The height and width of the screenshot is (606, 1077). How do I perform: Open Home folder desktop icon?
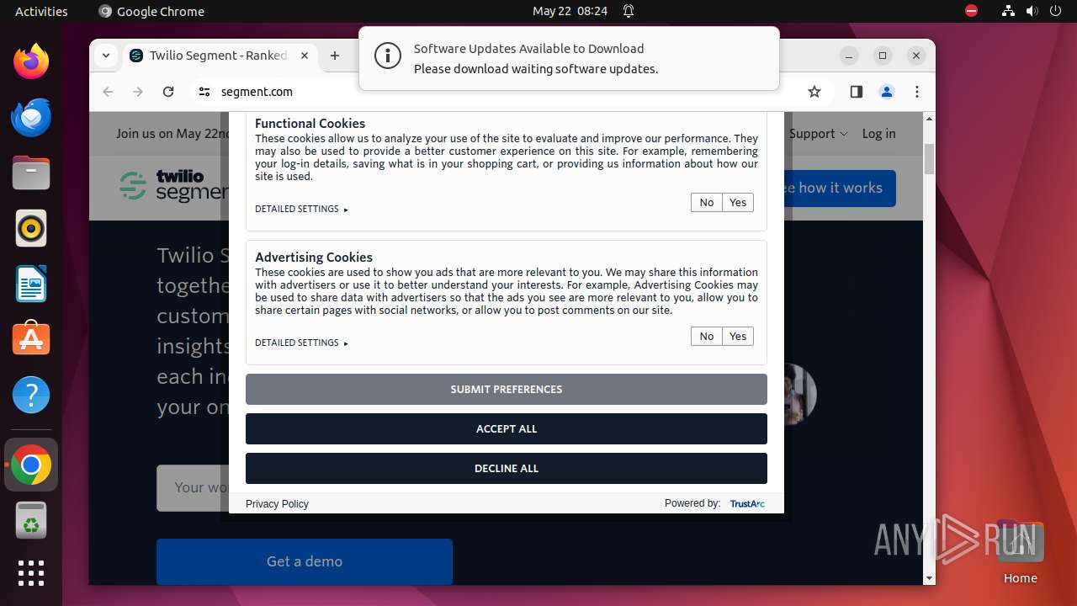coord(1020,551)
